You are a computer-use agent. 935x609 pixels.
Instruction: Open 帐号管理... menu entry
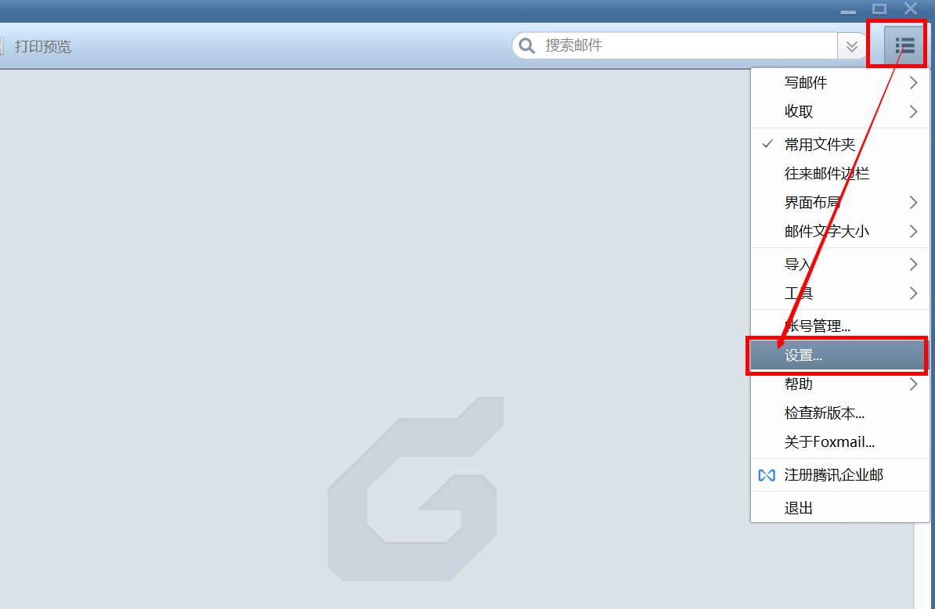(x=839, y=326)
